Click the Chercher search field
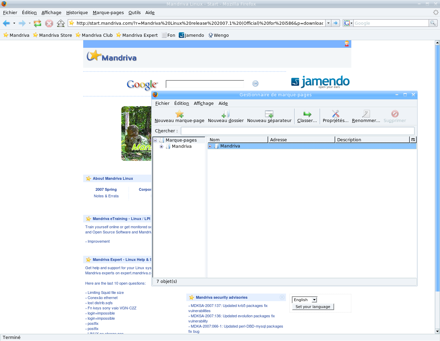The image size is (440, 341). pos(298,131)
